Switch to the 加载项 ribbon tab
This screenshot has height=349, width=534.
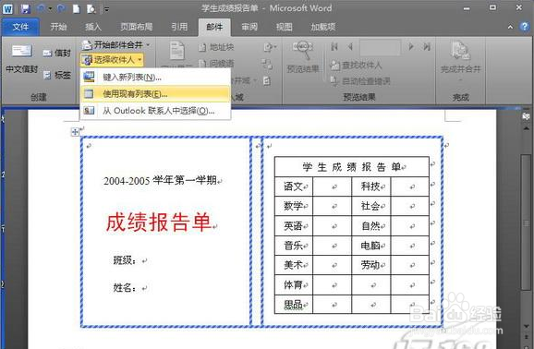(x=322, y=27)
